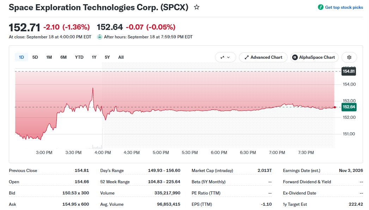Open the chart type dropdown
The image size is (369, 210).
click(x=225, y=57)
